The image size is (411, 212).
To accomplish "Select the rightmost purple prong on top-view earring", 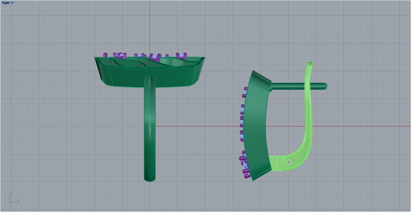I will pyautogui.click(x=185, y=55).
